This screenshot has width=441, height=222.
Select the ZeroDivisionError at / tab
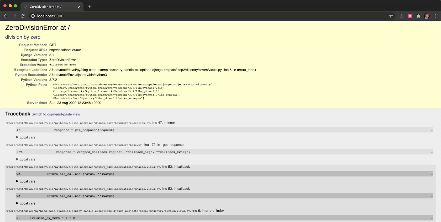52,7
